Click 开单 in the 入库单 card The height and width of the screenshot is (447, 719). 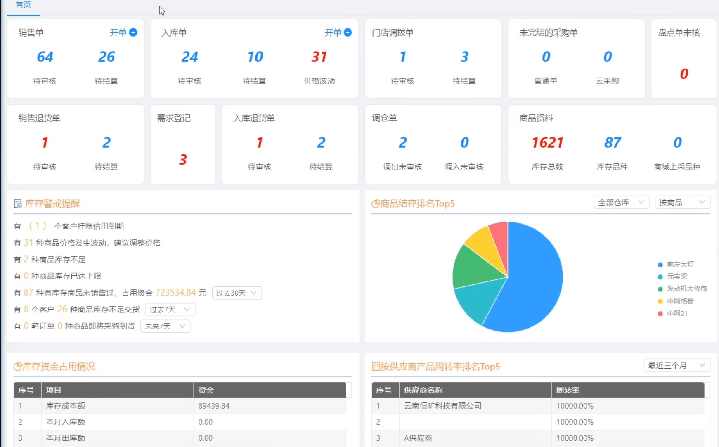pyautogui.click(x=333, y=33)
